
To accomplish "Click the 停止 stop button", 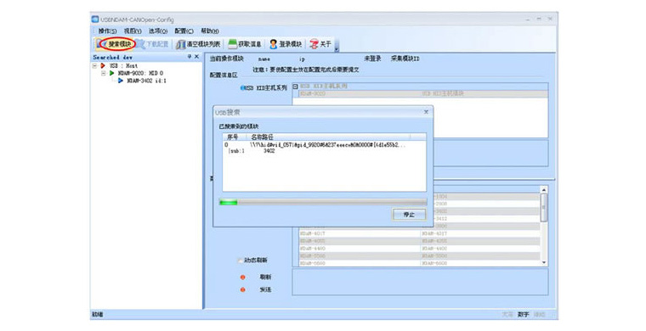I will 409,214.
